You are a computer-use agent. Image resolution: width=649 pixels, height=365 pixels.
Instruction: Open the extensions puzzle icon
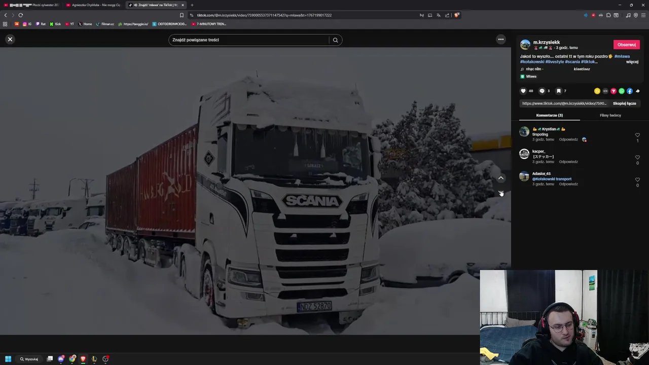608,15
